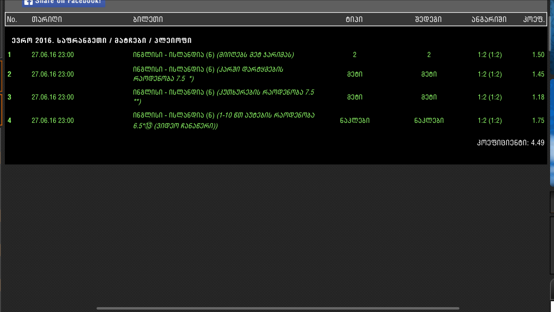
Task: Click the total კოეფიციენტი: 4.49 text
Action: 511,143
